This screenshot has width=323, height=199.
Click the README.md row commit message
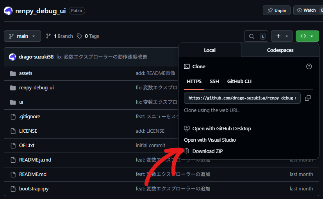(173, 174)
